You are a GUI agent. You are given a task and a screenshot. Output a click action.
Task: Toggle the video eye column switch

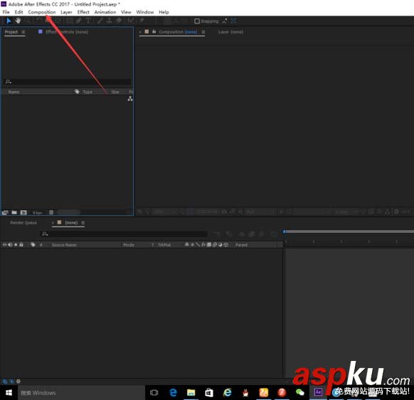click(4, 245)
